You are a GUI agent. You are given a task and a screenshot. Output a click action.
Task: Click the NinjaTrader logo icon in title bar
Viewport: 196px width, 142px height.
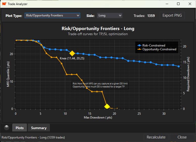4,4
